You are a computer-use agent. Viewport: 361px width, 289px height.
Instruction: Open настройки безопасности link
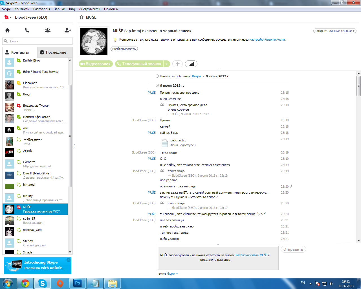267,40
